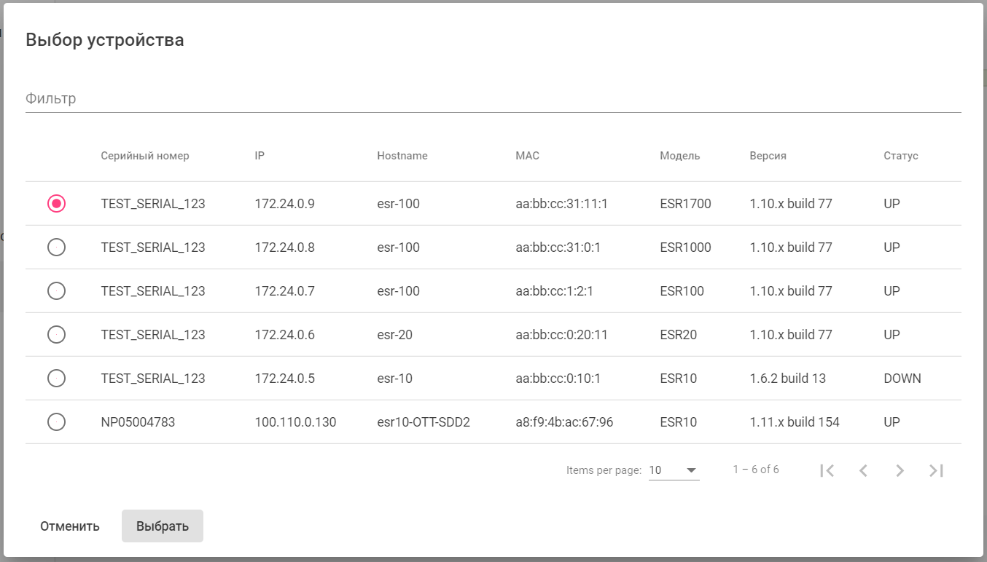Click the esr10-OTT-SDD2 hostname cell
The width and height of the screenshot is (987, 562).
click(424, 422)
